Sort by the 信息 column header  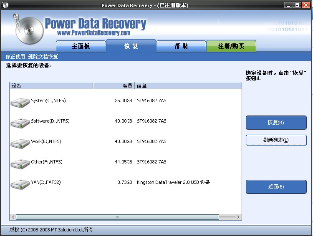coord(188,86)
